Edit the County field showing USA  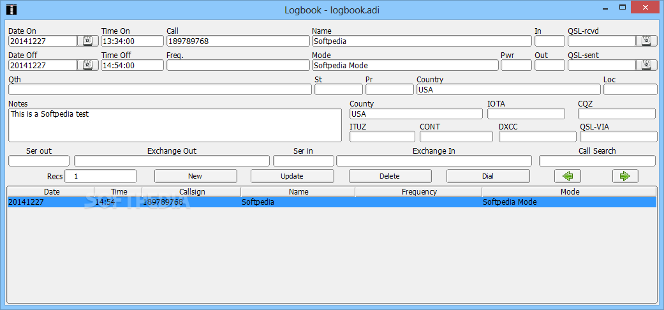[x=416, y=114]
